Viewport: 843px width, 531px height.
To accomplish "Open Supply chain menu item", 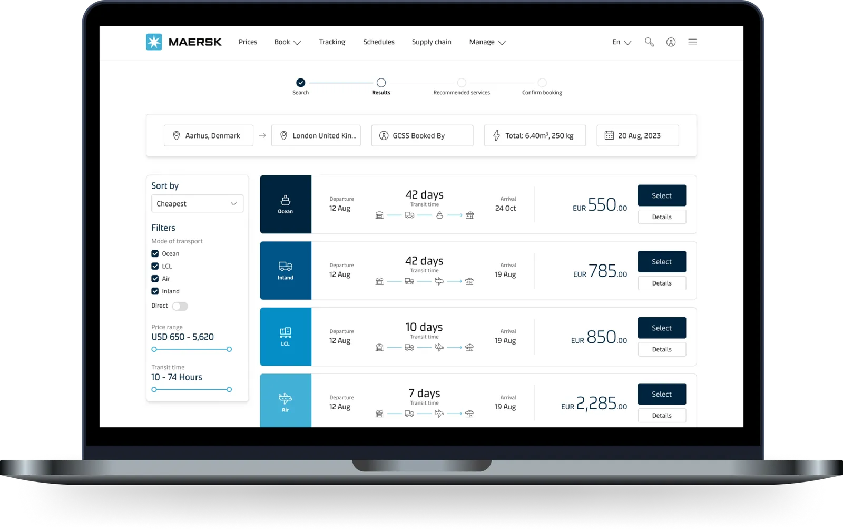I will (432, 42).
